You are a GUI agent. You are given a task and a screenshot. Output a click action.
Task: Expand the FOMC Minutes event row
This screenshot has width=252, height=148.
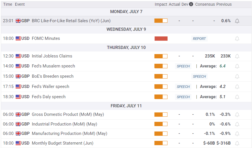[46, 38]
